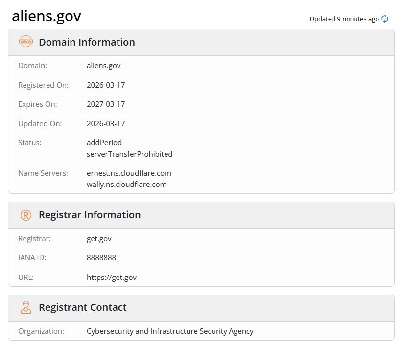Select the Domain Information section icon
Image resolution: width=402 pixels, height=347 pixels.
25,42
